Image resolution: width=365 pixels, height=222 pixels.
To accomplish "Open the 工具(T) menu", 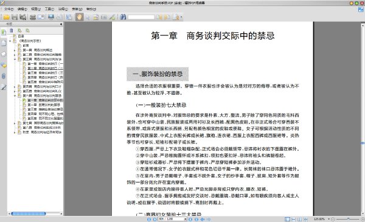I will click(x=49, y=9).
